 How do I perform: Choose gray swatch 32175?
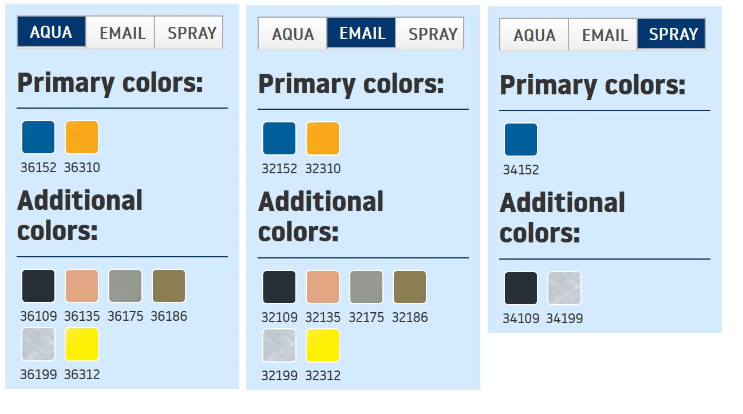(x=366, y=287)
